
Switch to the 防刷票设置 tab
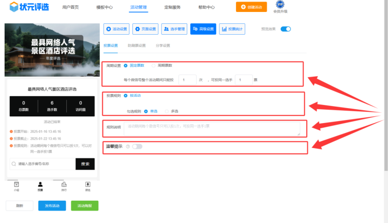pos(137,46)
